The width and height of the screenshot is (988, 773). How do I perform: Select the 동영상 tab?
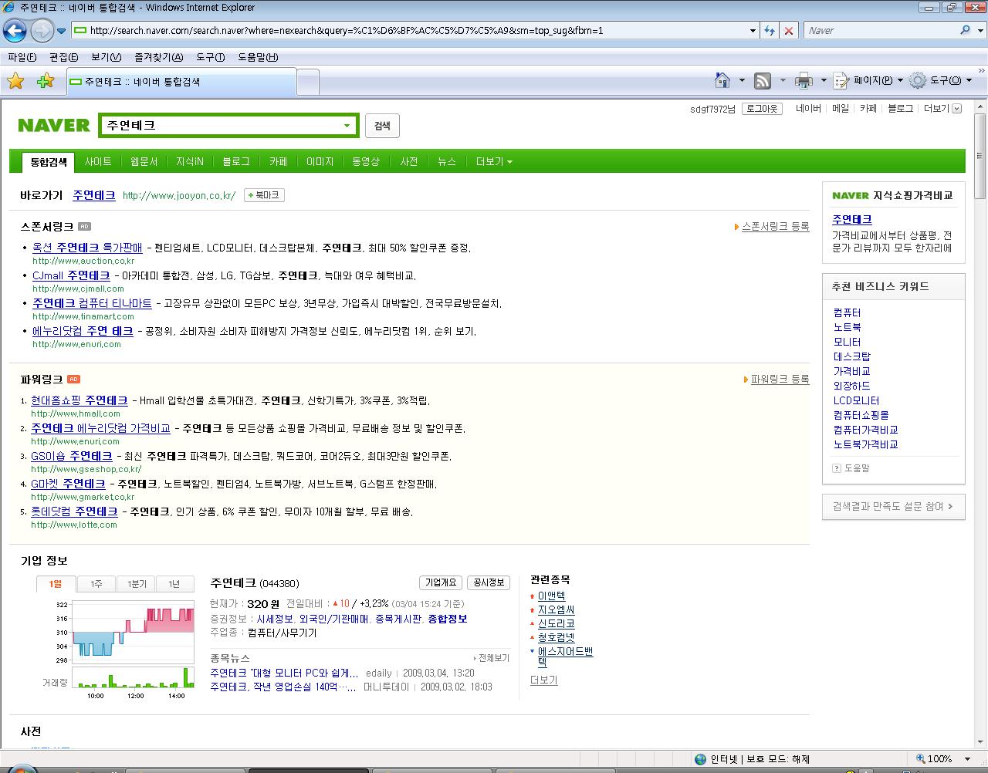(366, 161)
